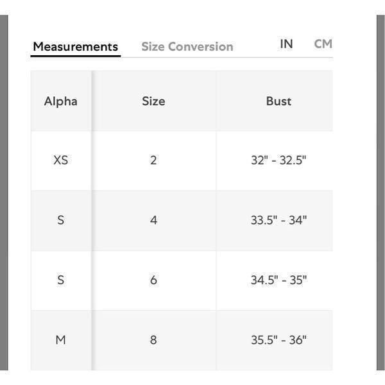385x385 pixels.
Task: Select the IN unit option
Action: 286,44
